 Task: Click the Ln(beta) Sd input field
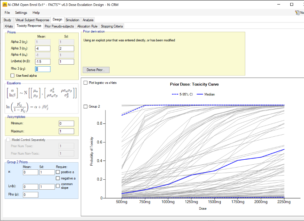(66, 62)
